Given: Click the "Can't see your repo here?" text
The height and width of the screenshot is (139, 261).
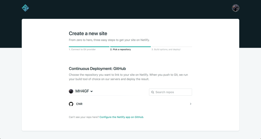Looking at the screenshot, I should [x=84, y=117].
